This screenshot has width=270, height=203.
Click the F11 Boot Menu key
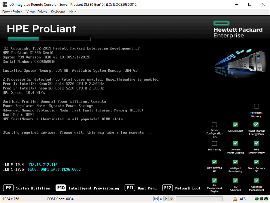(130, 188)
